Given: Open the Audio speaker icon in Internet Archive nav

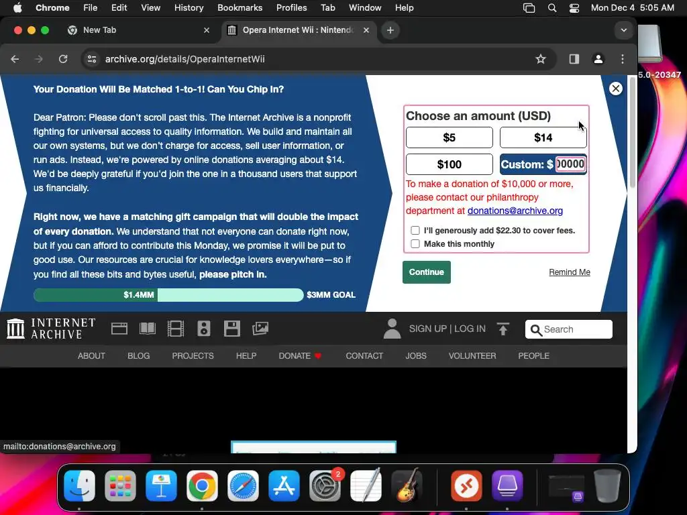Looking at the screenshot, I should [x=204, y=329].
